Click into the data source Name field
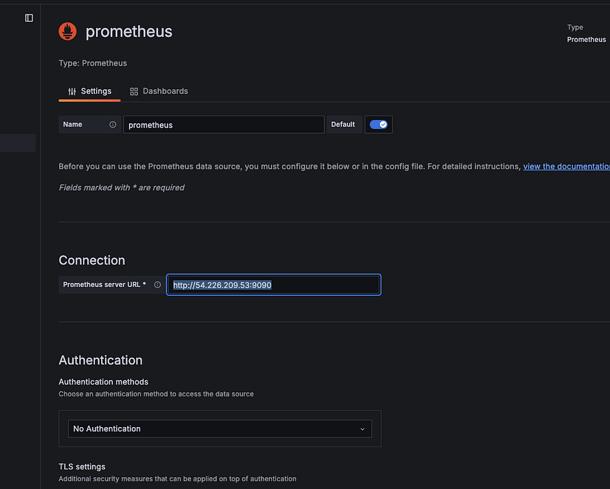The height and width of the screenshot is (489, 610). coord(223,125)
